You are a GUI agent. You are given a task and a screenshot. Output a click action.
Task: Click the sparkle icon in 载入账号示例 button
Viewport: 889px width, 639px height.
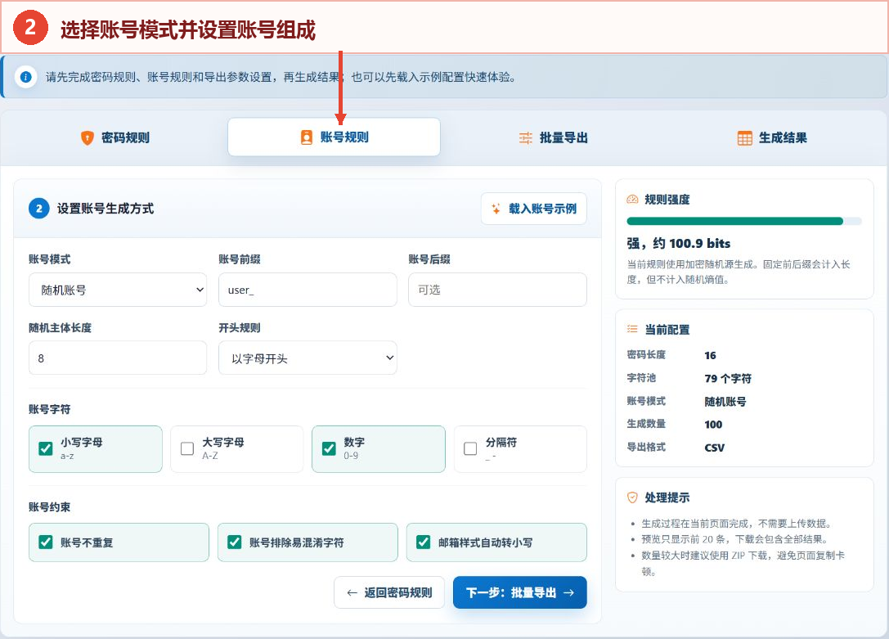(x=496, y=209)
